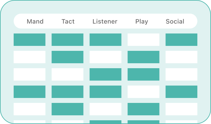Toggle fourth-row filled Mand cell

pyautogui.click(x=29, y=92)
